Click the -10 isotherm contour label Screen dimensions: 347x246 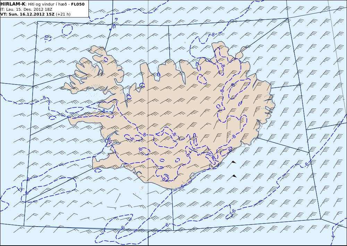click(46, 38)
